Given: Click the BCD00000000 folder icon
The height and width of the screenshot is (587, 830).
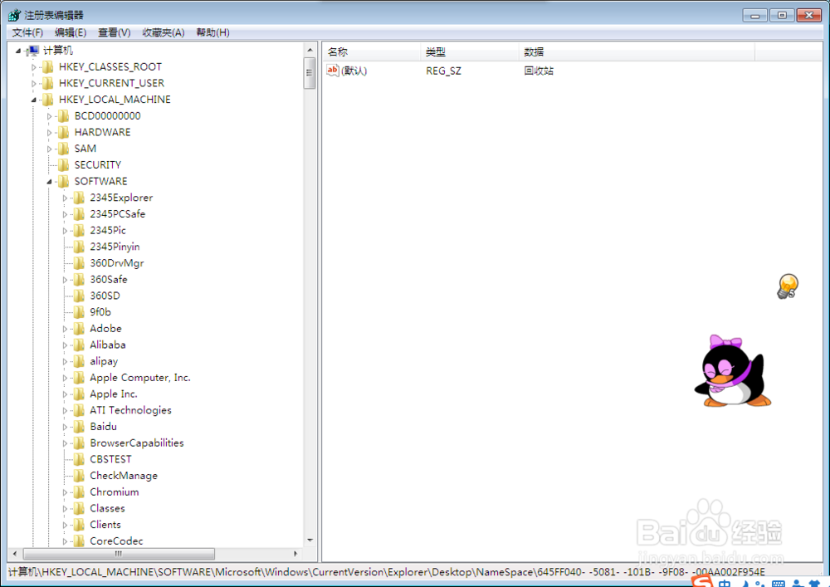Looking at the screenshot, I should (x=64, y=116).
